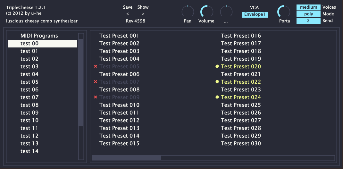Click the Save button
Viewport: 343px width, 169px height.
coord(128,7)
